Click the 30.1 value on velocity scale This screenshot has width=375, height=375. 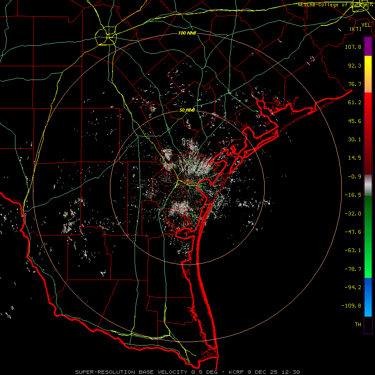coord(355,140)
